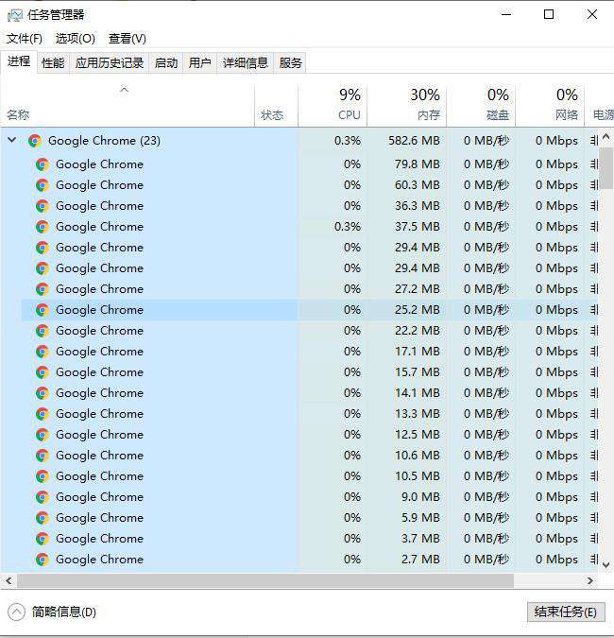Image resolution: width=614 pixels, height=638 pixels.
Task: Click Chrome icon of the 25.2 MB process
Action: [43, 310]
